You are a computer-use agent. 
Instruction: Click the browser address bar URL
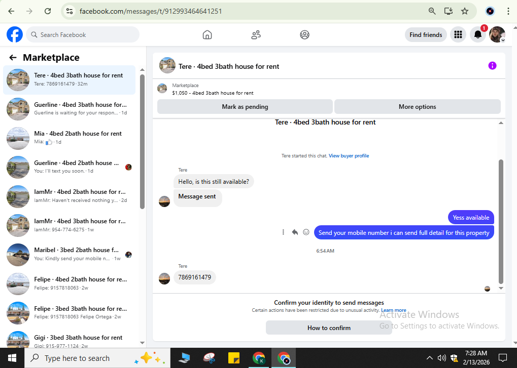[x=151, y=11]
